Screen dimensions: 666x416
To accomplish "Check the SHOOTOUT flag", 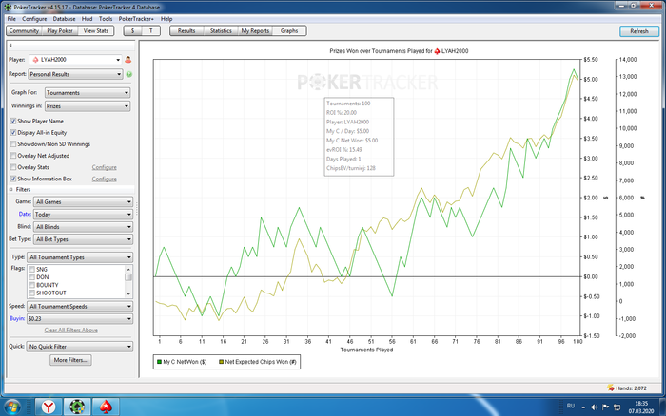I will [31, 293].
